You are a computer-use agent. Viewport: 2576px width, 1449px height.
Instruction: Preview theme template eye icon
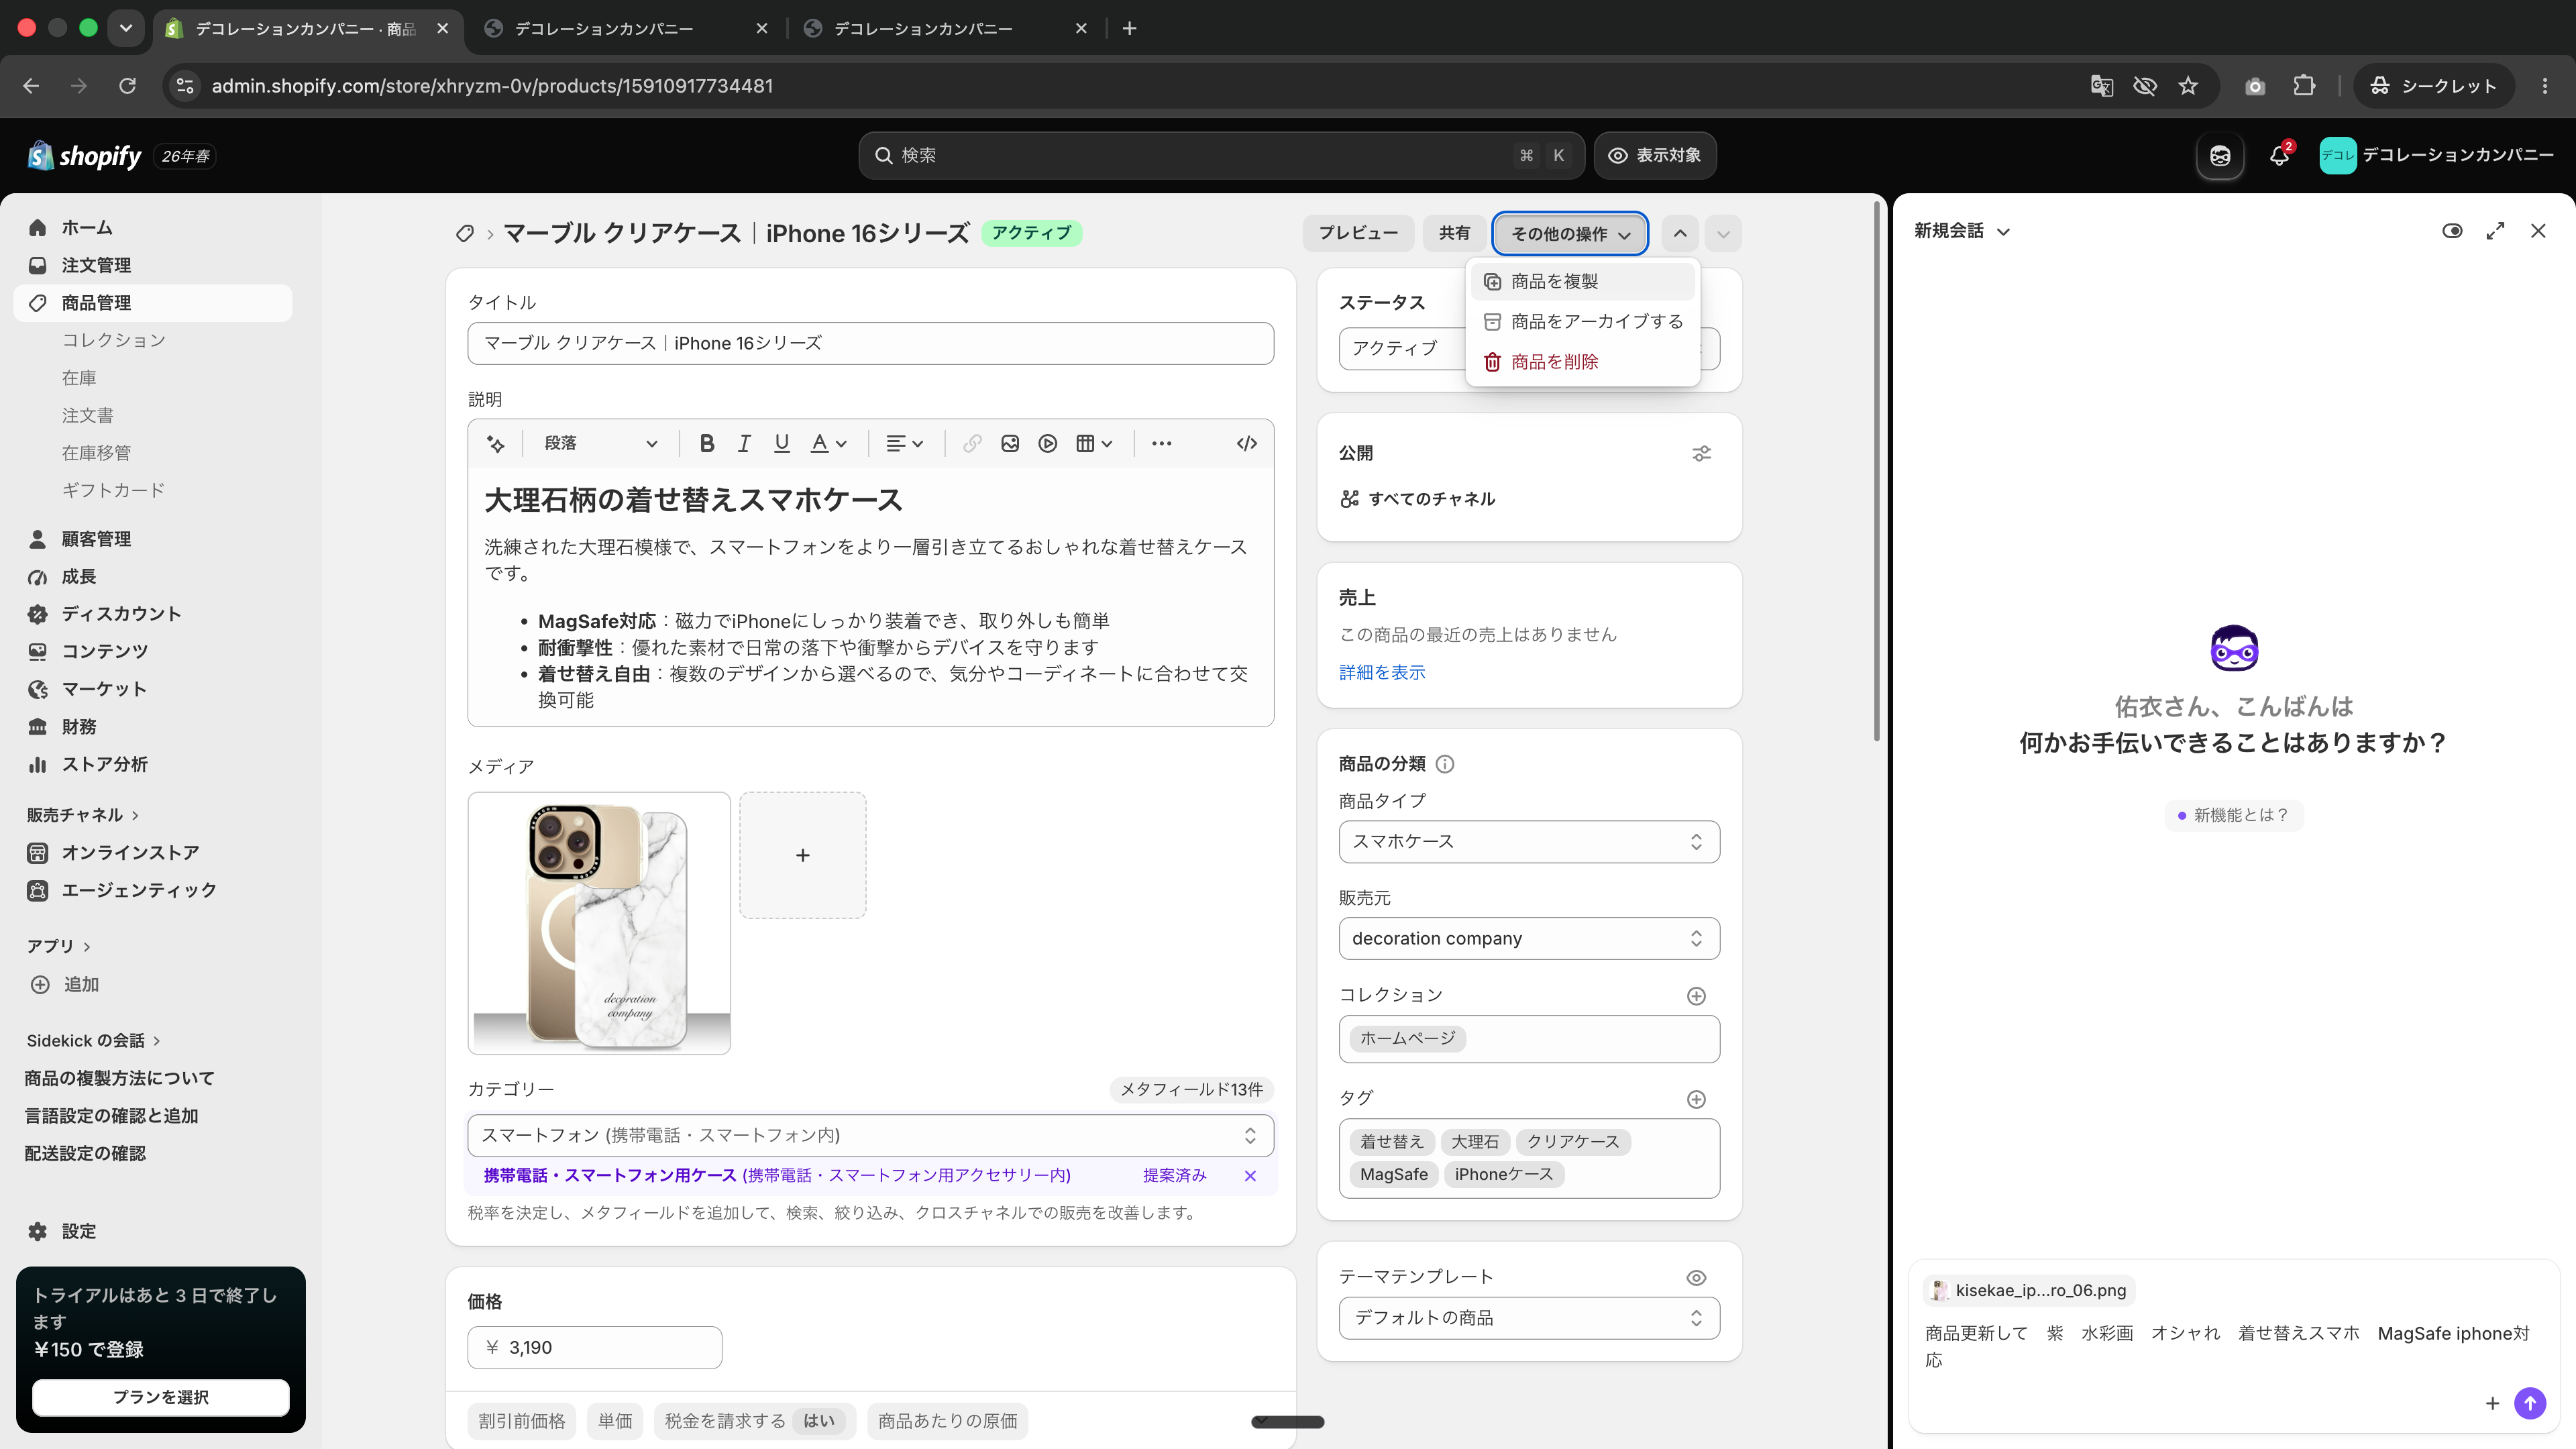1696,1277
